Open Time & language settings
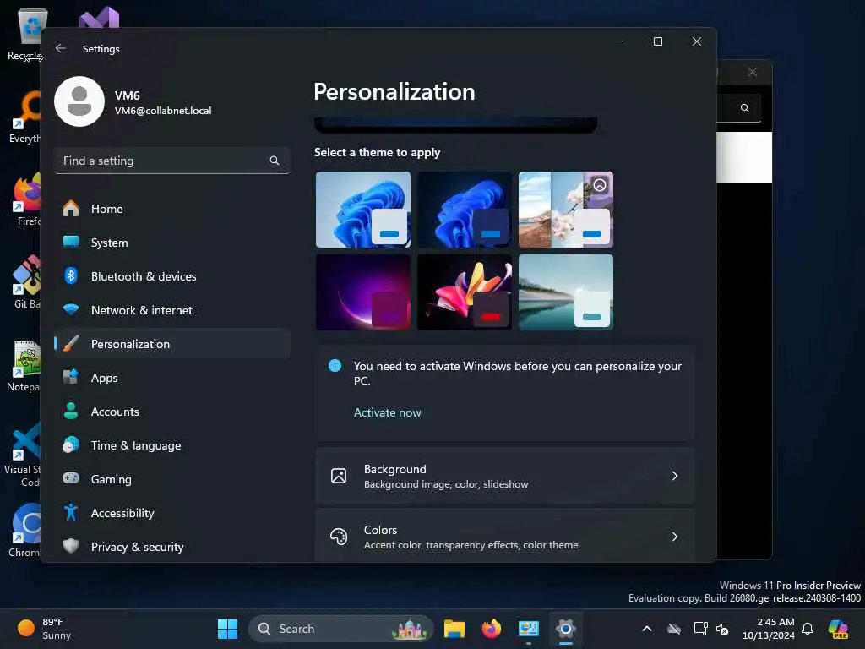Viewport: 865px width, 649px height. tap(172, 444)
